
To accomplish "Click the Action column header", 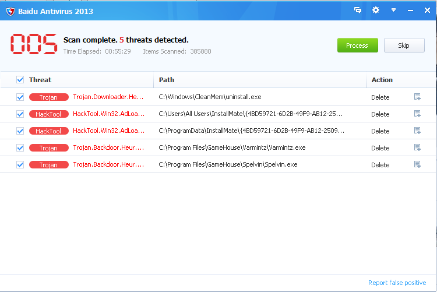I will pyautogui.click(x=382, y=80).
